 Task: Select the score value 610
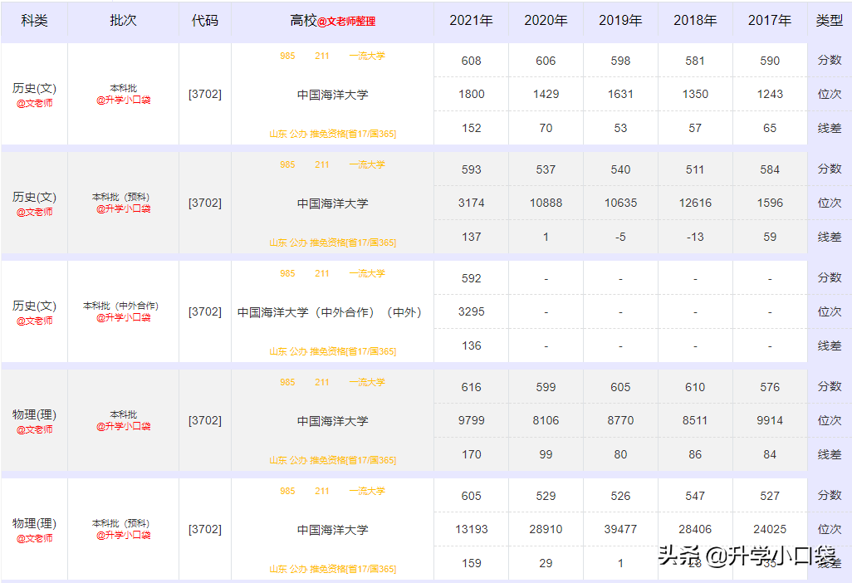point(695,387)
